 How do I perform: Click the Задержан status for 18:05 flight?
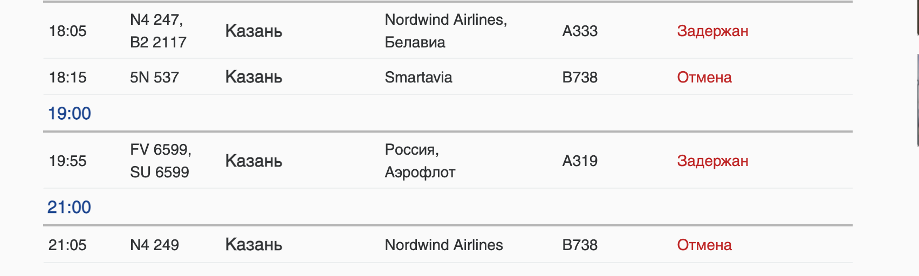point(712,31)
